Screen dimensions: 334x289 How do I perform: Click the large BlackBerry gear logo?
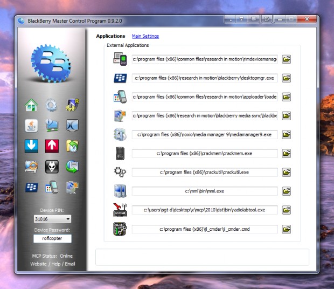click(51, 64)
